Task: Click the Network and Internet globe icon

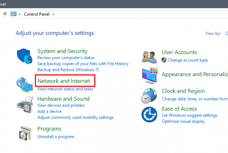Action: point(24,85)
